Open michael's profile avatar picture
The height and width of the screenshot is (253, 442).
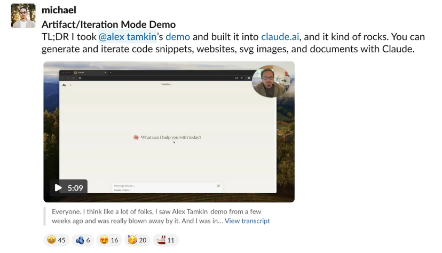23,15
